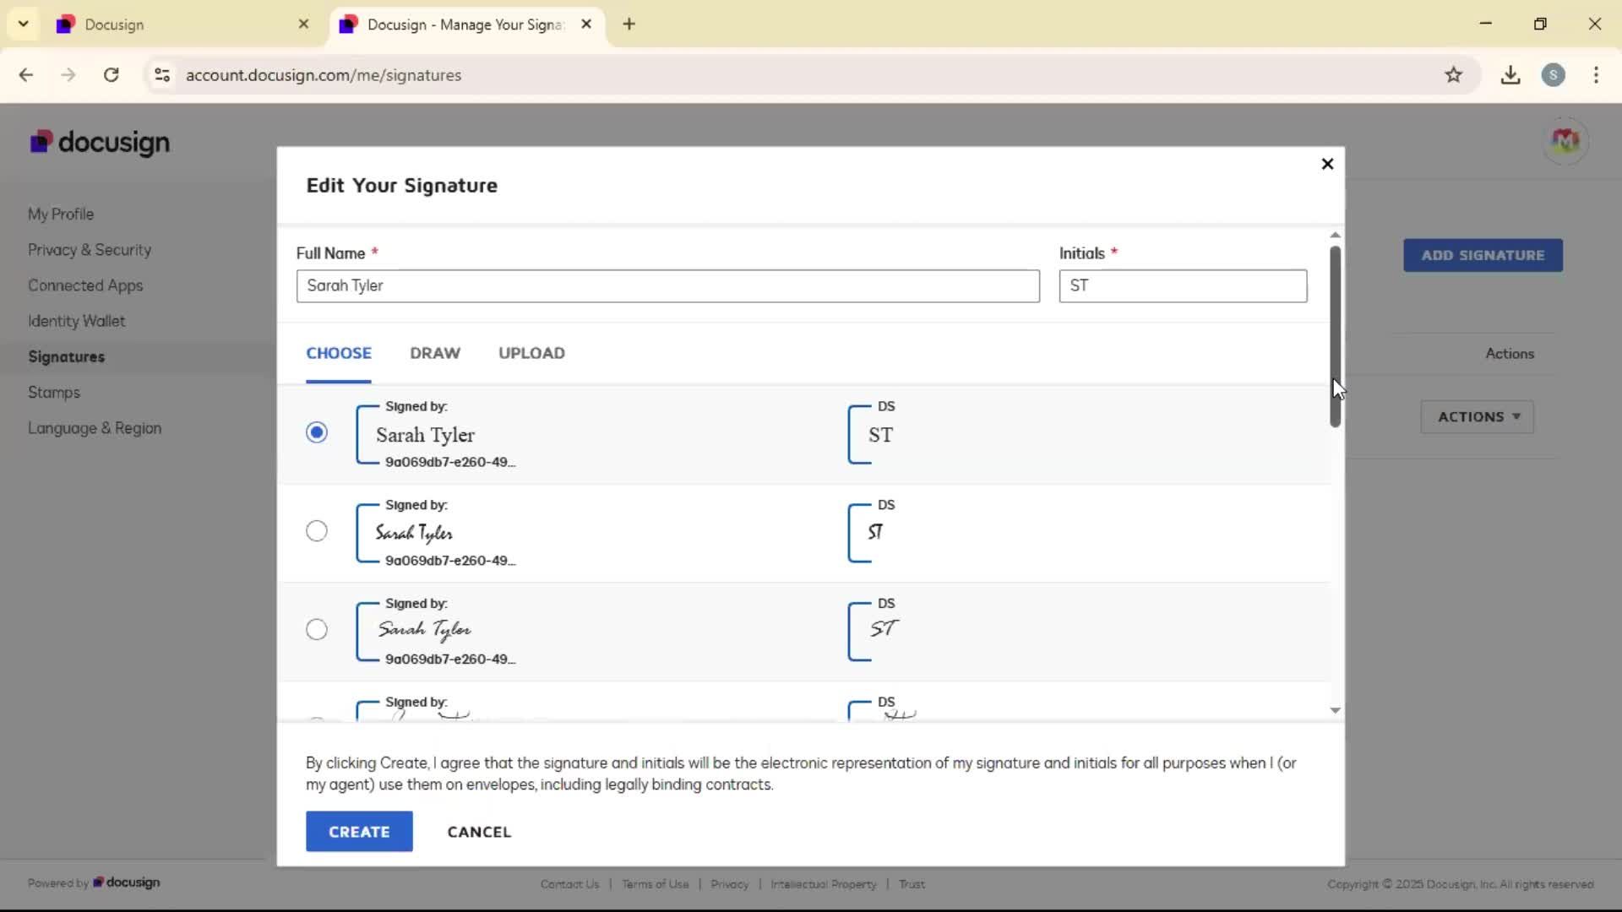Open the Chrome three-dot menu

click(x=1596, y=75)
